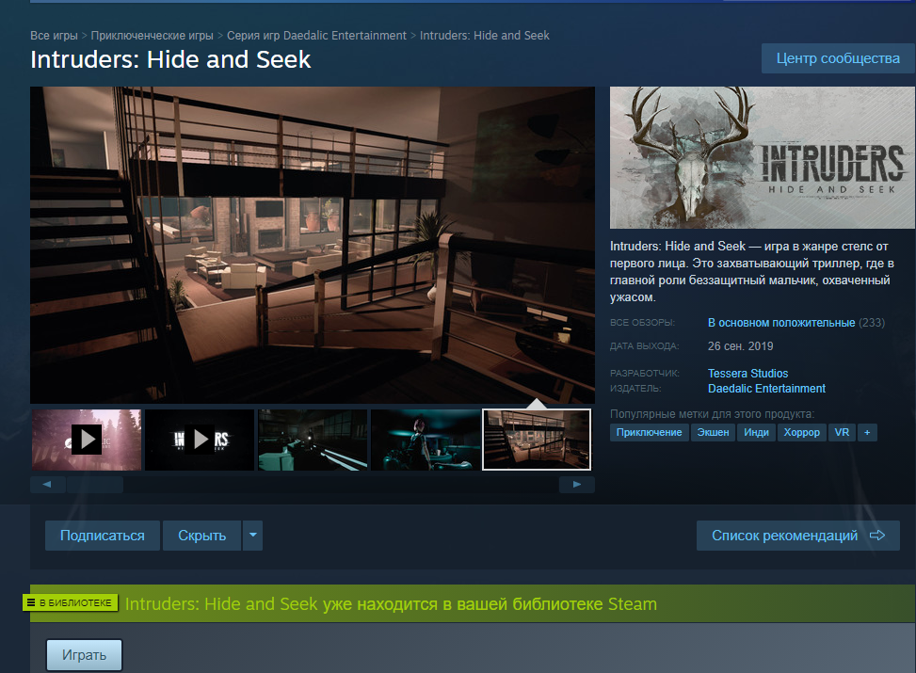Screen dimensions: 916x673
Task: Click the left arrow of thumbnail scroller
Action: click(47, 485)
